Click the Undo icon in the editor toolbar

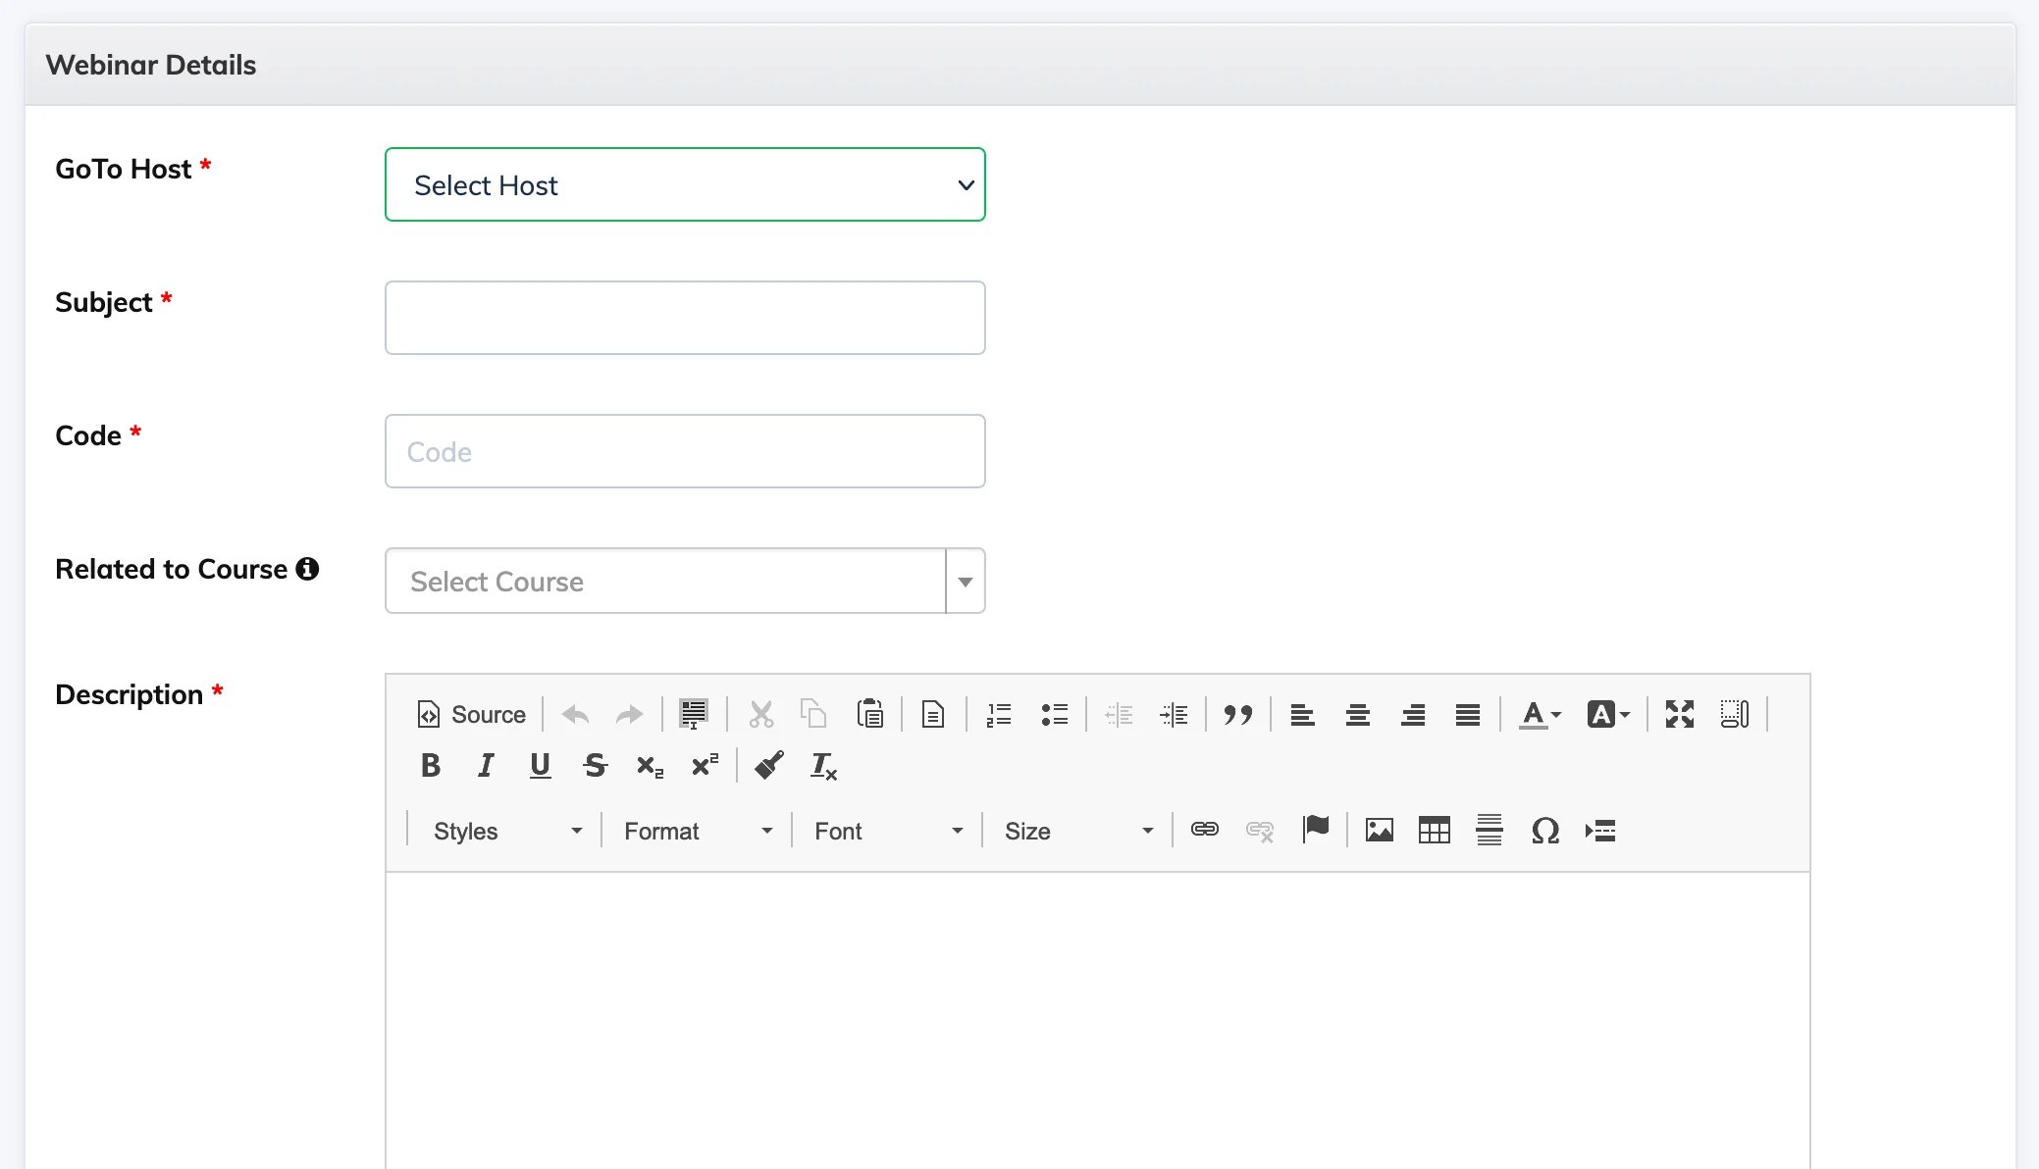coord(575,715)
